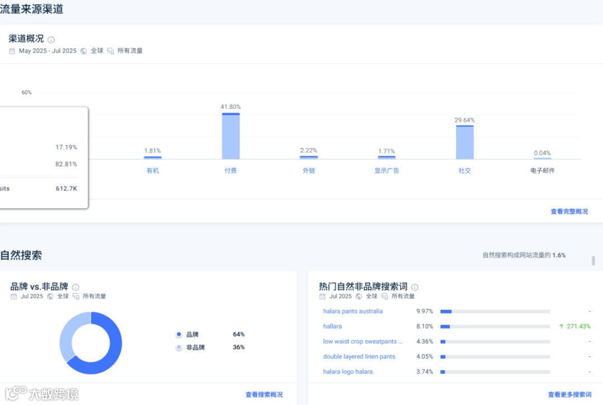Image resolution: width=603 pixels, height=405 pixels.
Task: Click info icon beside 品牌 vs.非品牌
Action: click(x=76, y=287)
